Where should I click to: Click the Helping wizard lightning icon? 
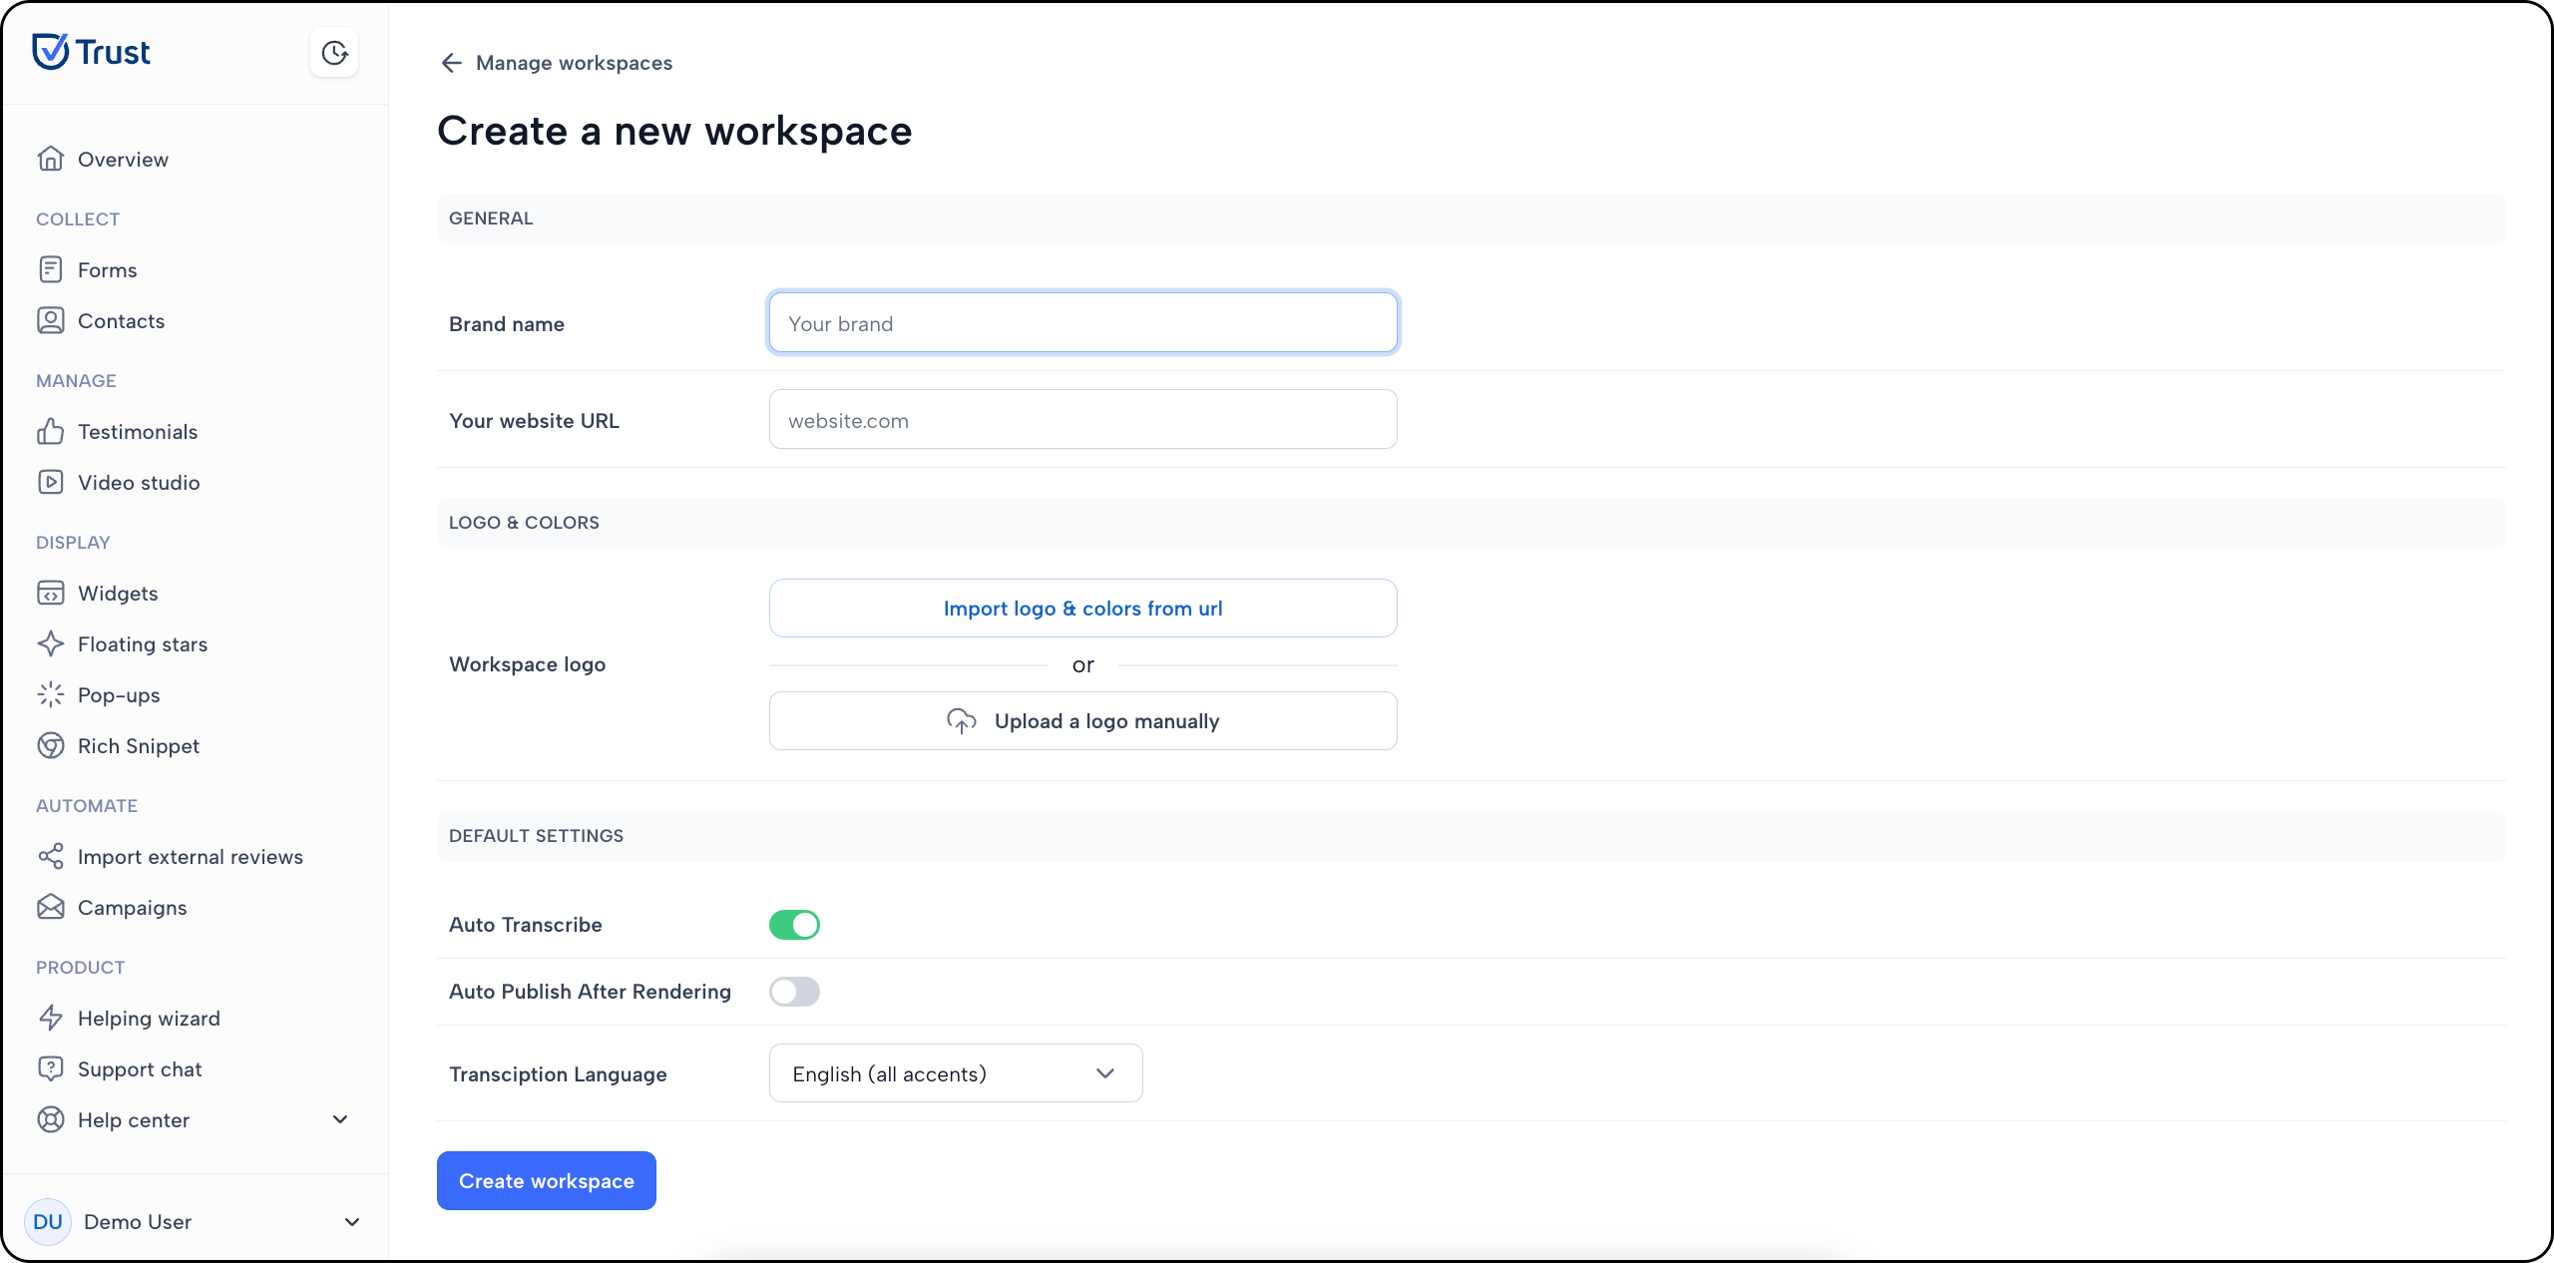pyautogui.click(x=50, y=1018)
